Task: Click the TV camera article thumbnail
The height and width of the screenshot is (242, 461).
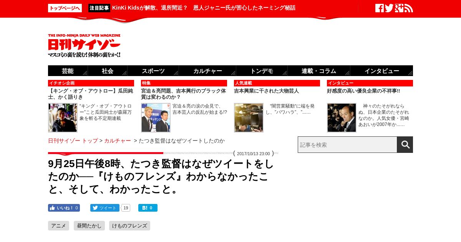Action: pyautogui.click(x=249, y=118)
